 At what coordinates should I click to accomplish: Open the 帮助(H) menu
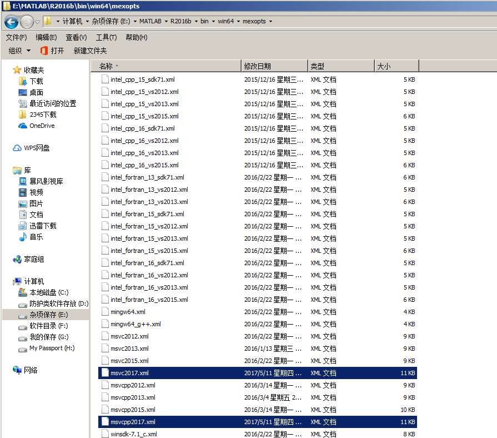click(136, 37)
